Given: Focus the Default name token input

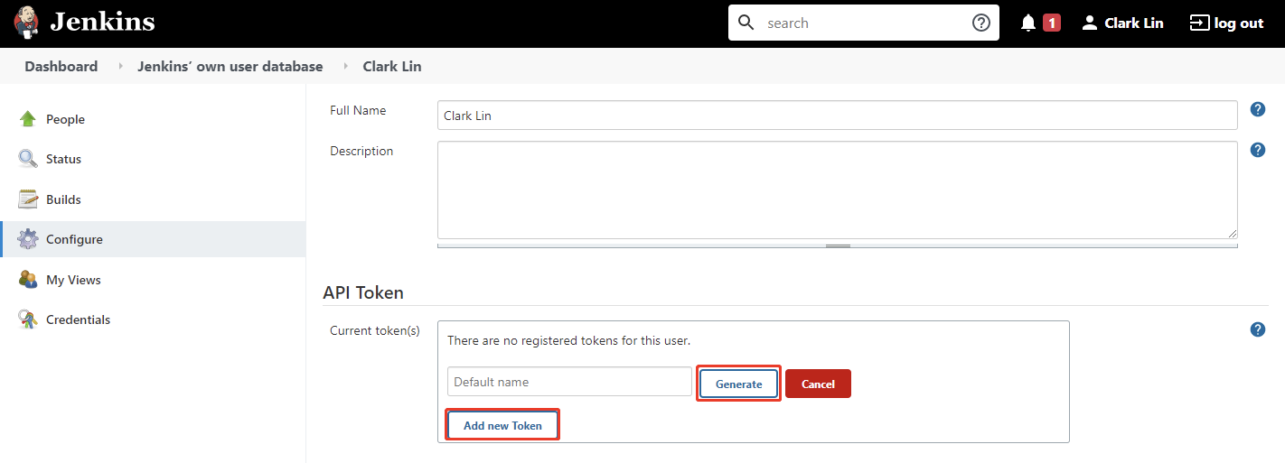Looking at the screenshot, I should (x=569, y=382).
